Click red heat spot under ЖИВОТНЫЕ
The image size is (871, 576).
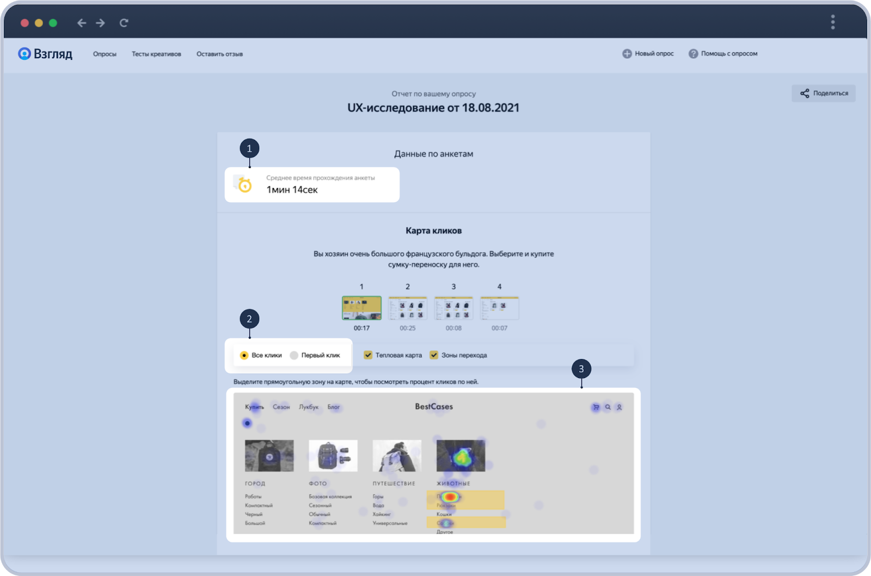[x=450, y=497]
